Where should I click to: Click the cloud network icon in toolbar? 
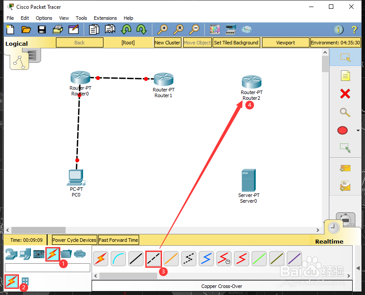point(246,29)
